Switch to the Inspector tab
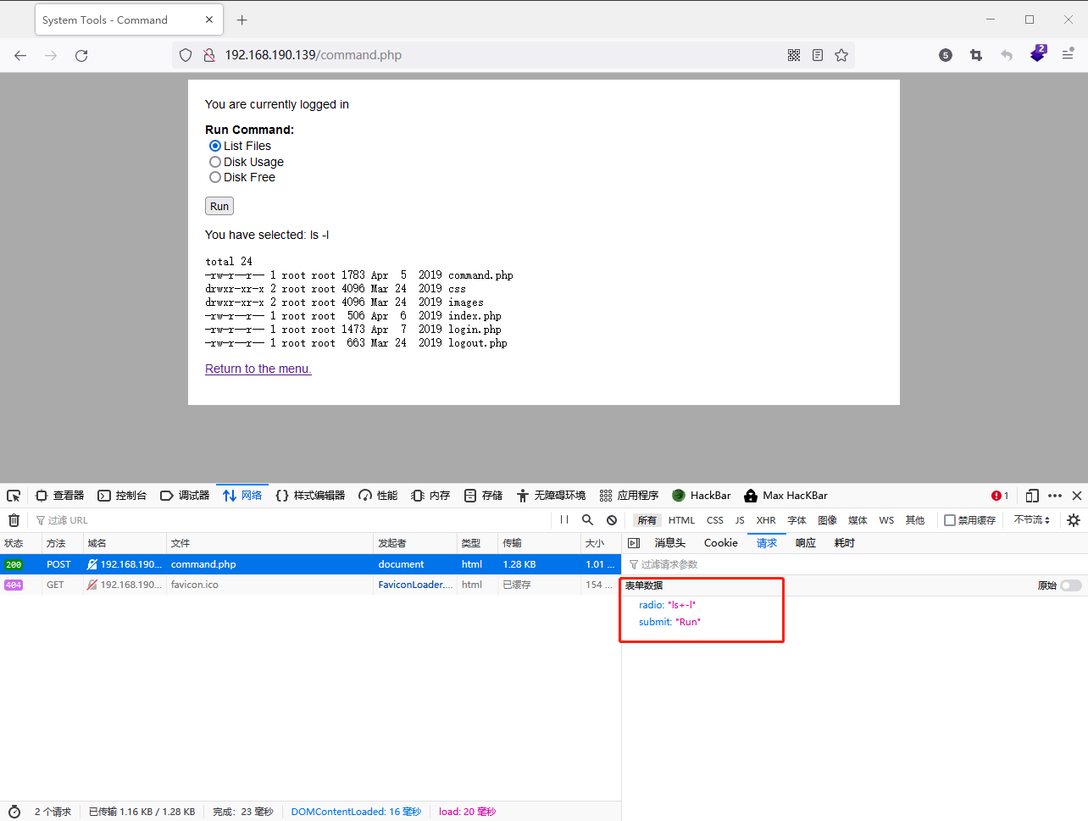The width and height of the screenshot is (1088, 821). point(59,496)
